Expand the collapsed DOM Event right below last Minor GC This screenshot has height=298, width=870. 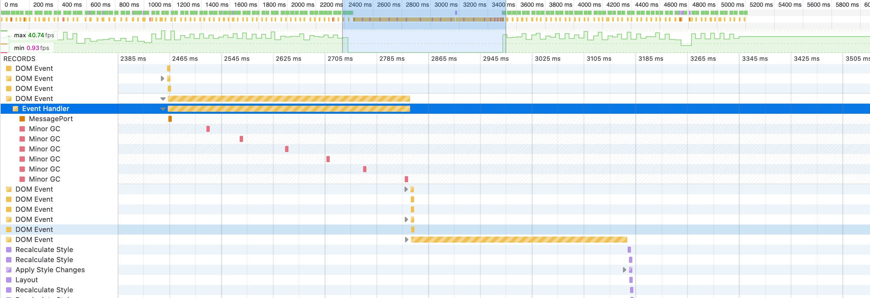(x=406, y=190)
